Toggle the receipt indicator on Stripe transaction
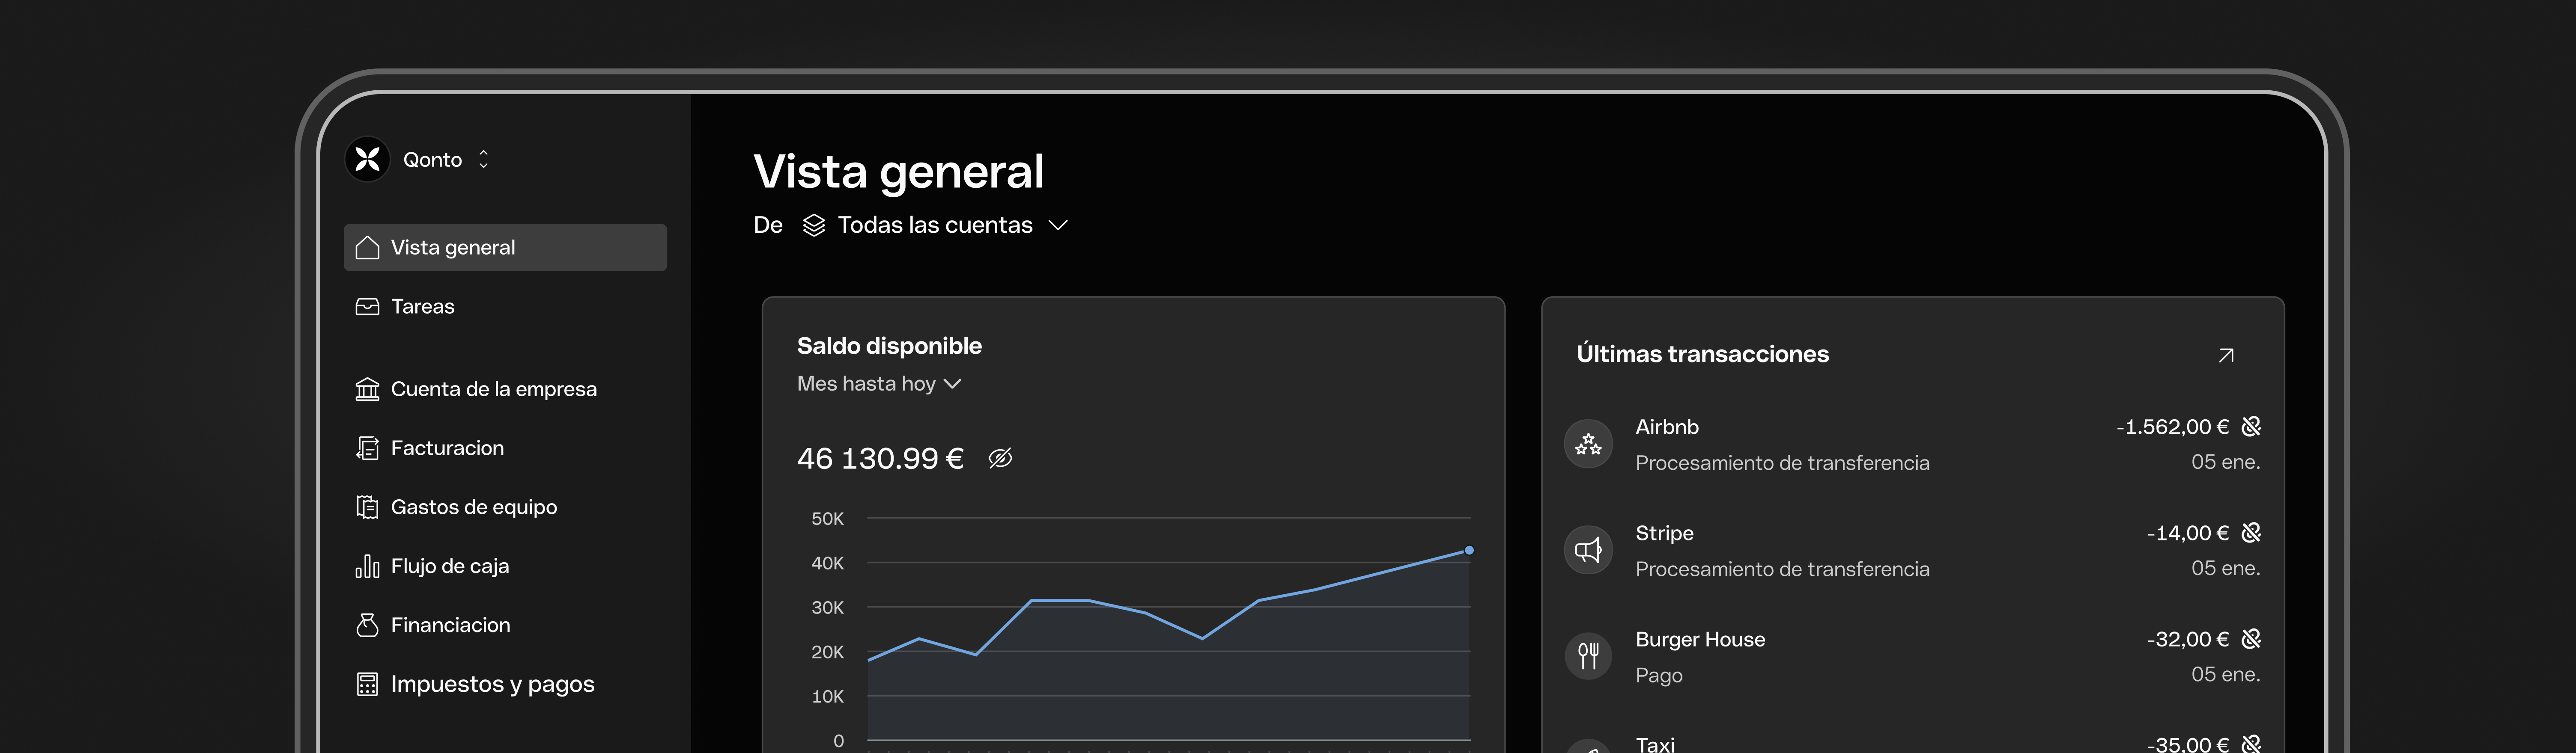 [x=2251, y=532]
